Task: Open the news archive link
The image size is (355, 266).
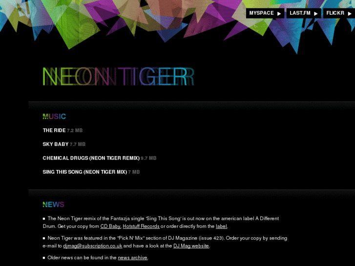Action: coord(132,258)
